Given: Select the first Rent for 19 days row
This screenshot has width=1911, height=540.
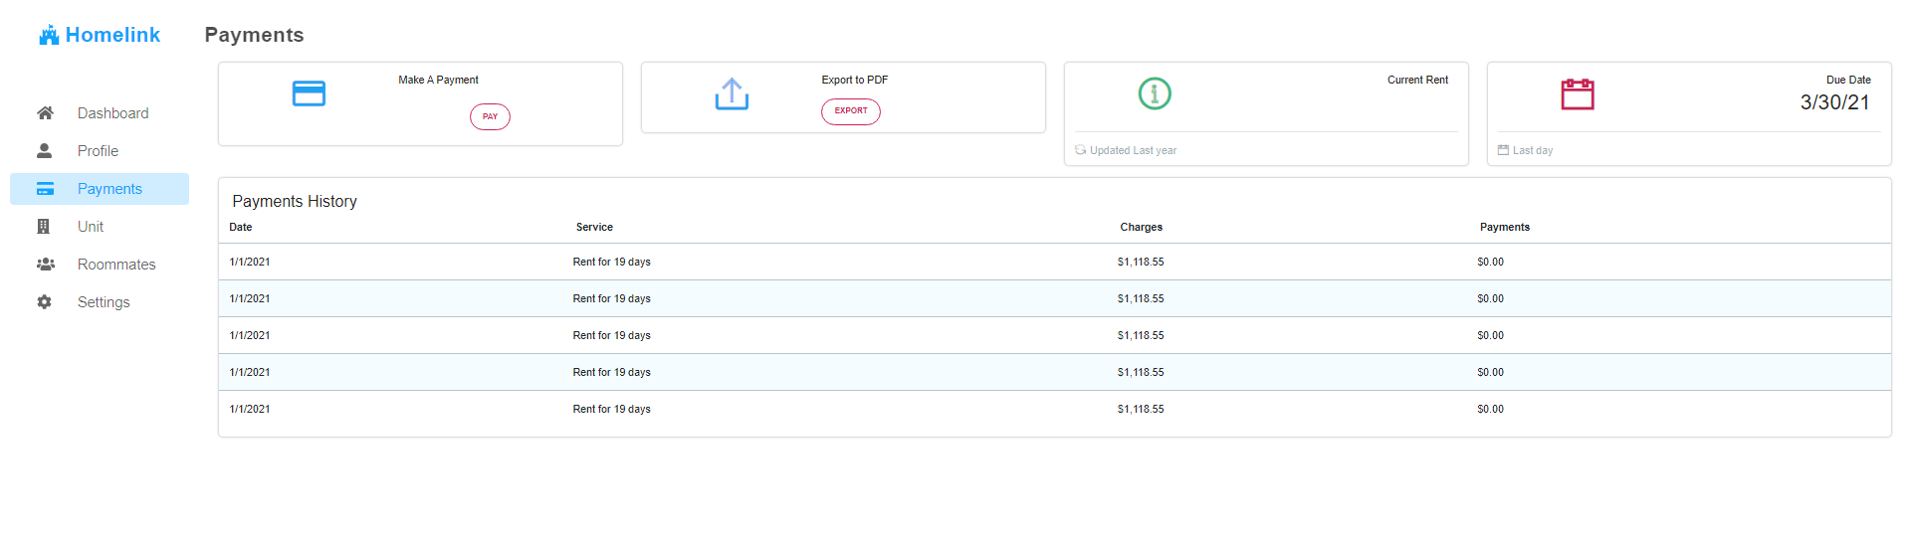Looking at the screenshot, I should tap(611, 263).
